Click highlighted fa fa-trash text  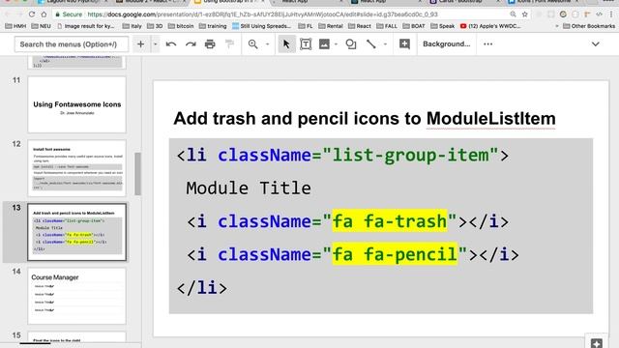coord(390,221)
